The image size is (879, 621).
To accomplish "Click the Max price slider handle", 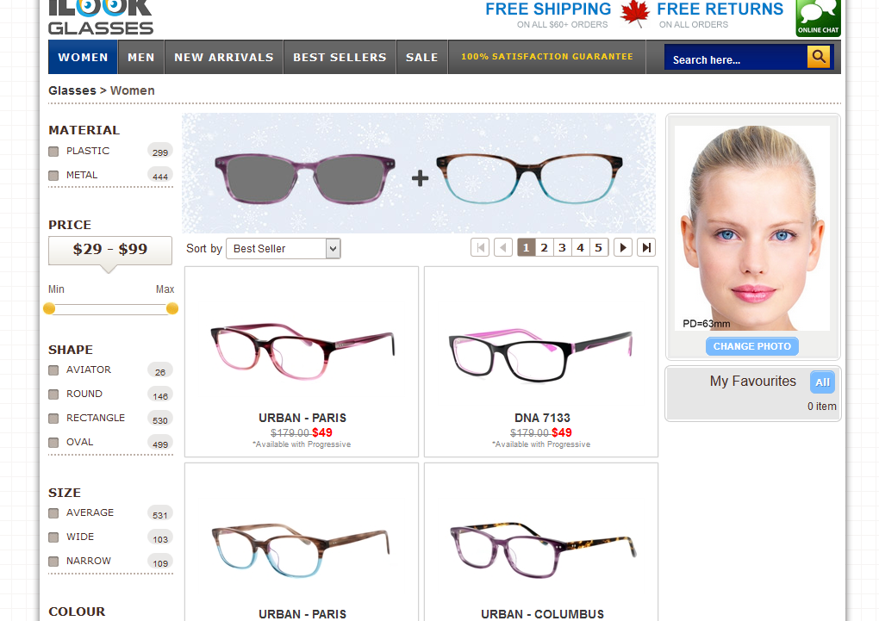I will tap(172, 308).
